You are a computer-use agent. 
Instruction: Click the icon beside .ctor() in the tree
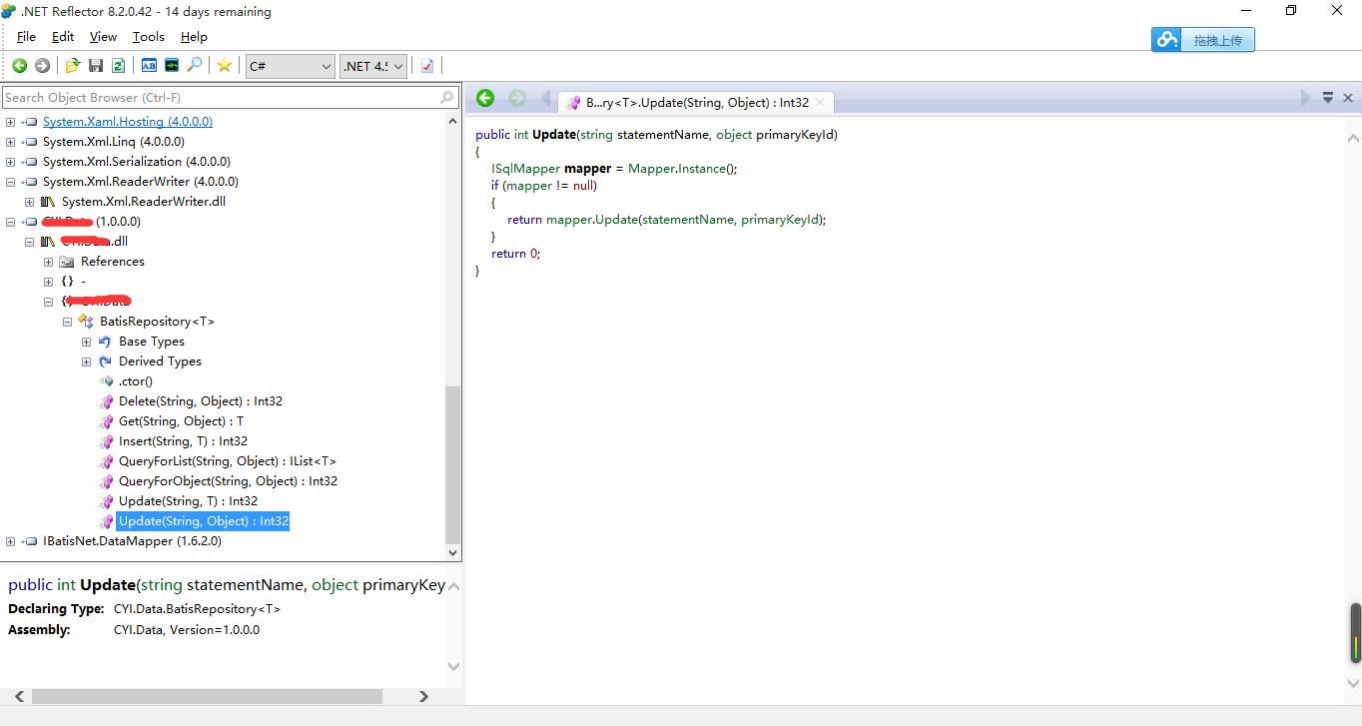[107, 381]
